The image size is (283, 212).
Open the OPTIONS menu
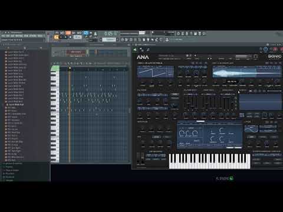[33, 36]
